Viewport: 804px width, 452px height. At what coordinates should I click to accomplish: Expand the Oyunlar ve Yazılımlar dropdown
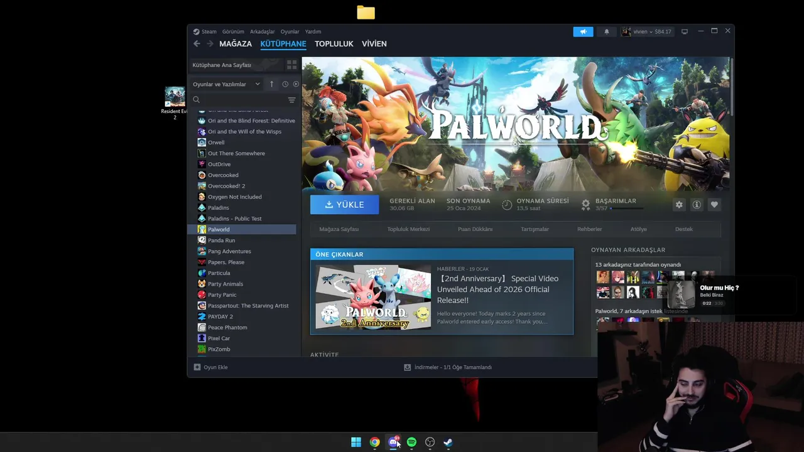pos(226,84)
